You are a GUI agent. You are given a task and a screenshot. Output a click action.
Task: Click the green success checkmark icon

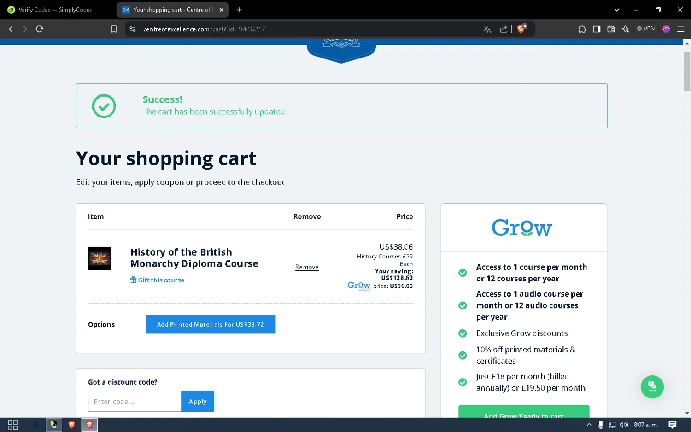104,106
